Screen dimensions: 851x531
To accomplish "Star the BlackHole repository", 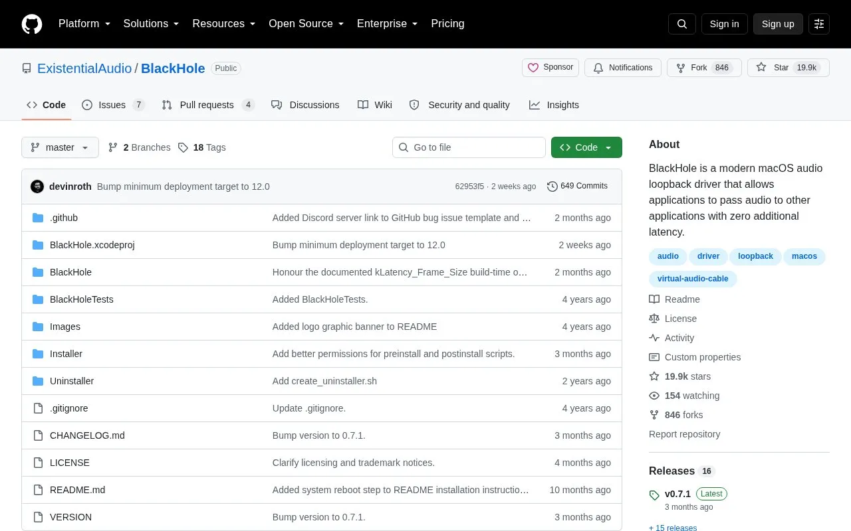I will tap(789, 68).
